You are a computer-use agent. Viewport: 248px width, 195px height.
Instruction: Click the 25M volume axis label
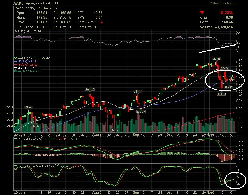point(10,126)
